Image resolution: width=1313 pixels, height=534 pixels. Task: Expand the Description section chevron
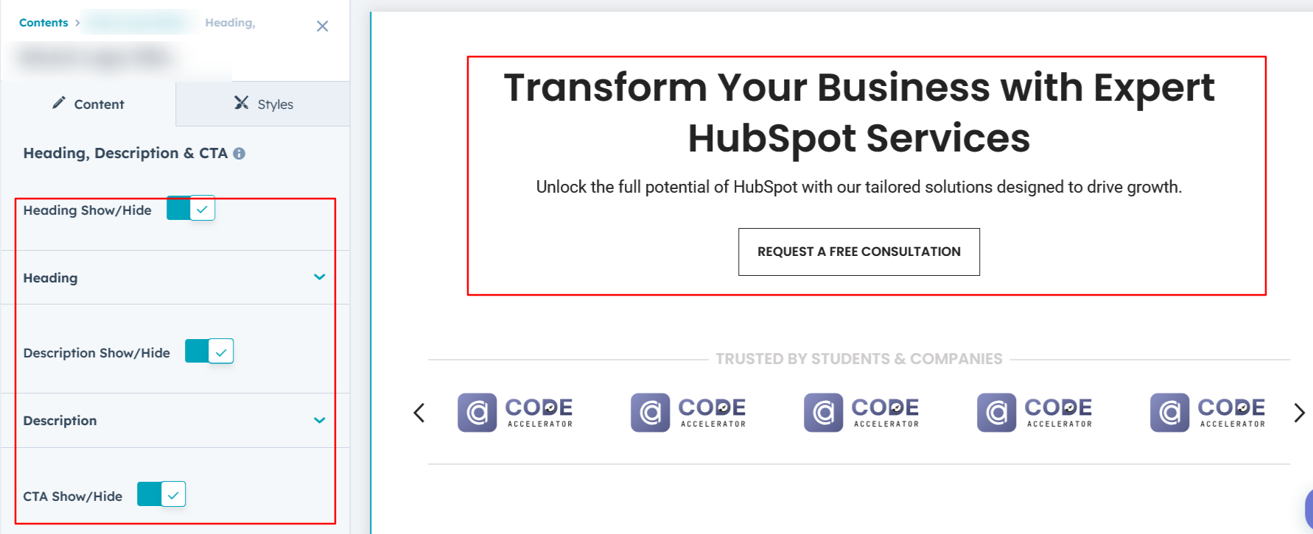320,421
